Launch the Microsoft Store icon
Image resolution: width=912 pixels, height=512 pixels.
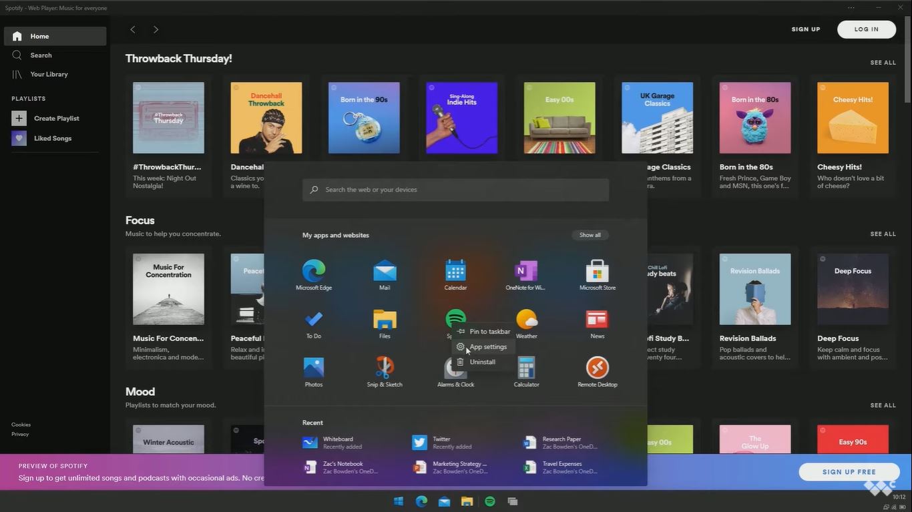[x=597, y=272]
